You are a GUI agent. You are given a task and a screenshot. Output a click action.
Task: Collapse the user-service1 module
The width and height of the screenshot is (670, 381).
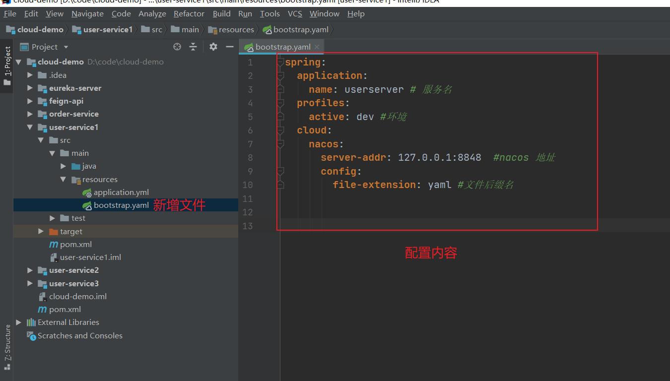(30, 127)
